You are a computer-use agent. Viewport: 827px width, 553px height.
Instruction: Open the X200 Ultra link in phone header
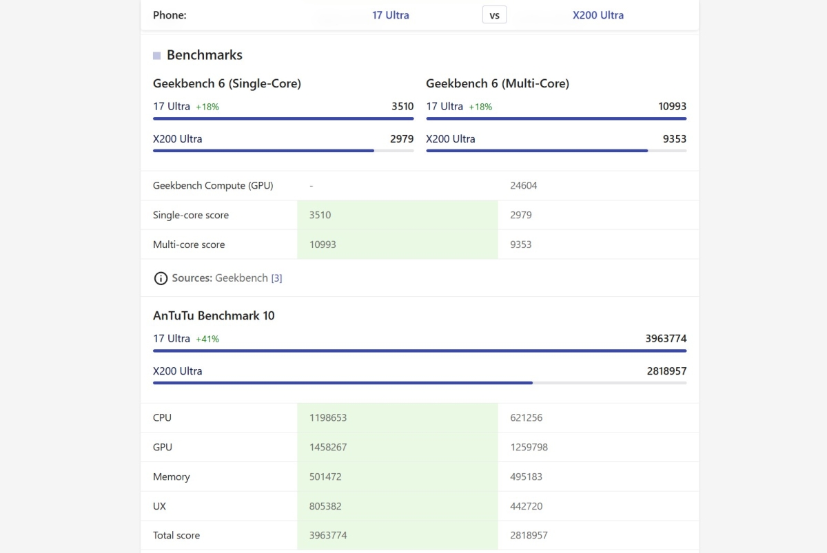click(598, 15)
